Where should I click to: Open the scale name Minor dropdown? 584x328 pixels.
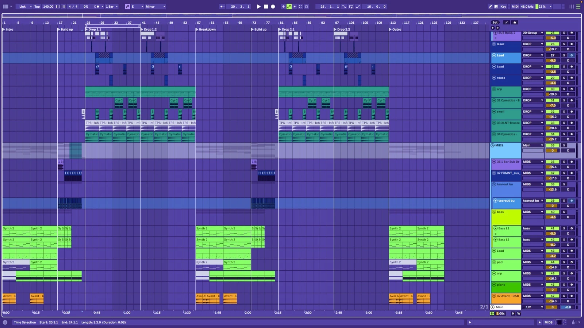(155, 7)
